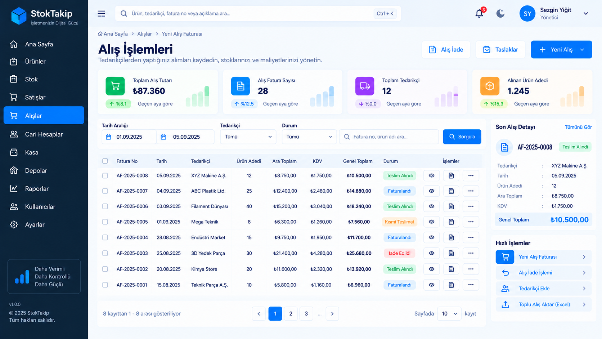Check the AF-2025-0008 row checkbox
The image size is (602, 339).
coord(105,176)
